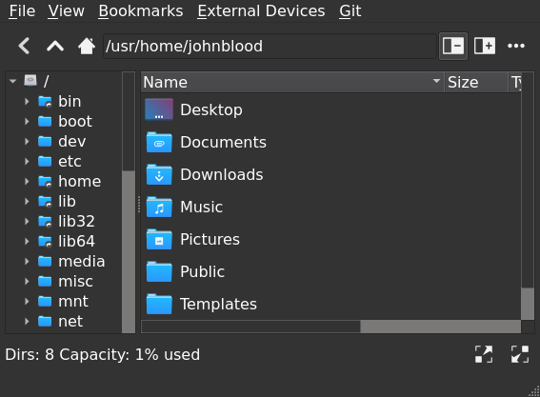Open the Bookmarks menu
This screenshot has height=397, width=540.
point(141,11)
